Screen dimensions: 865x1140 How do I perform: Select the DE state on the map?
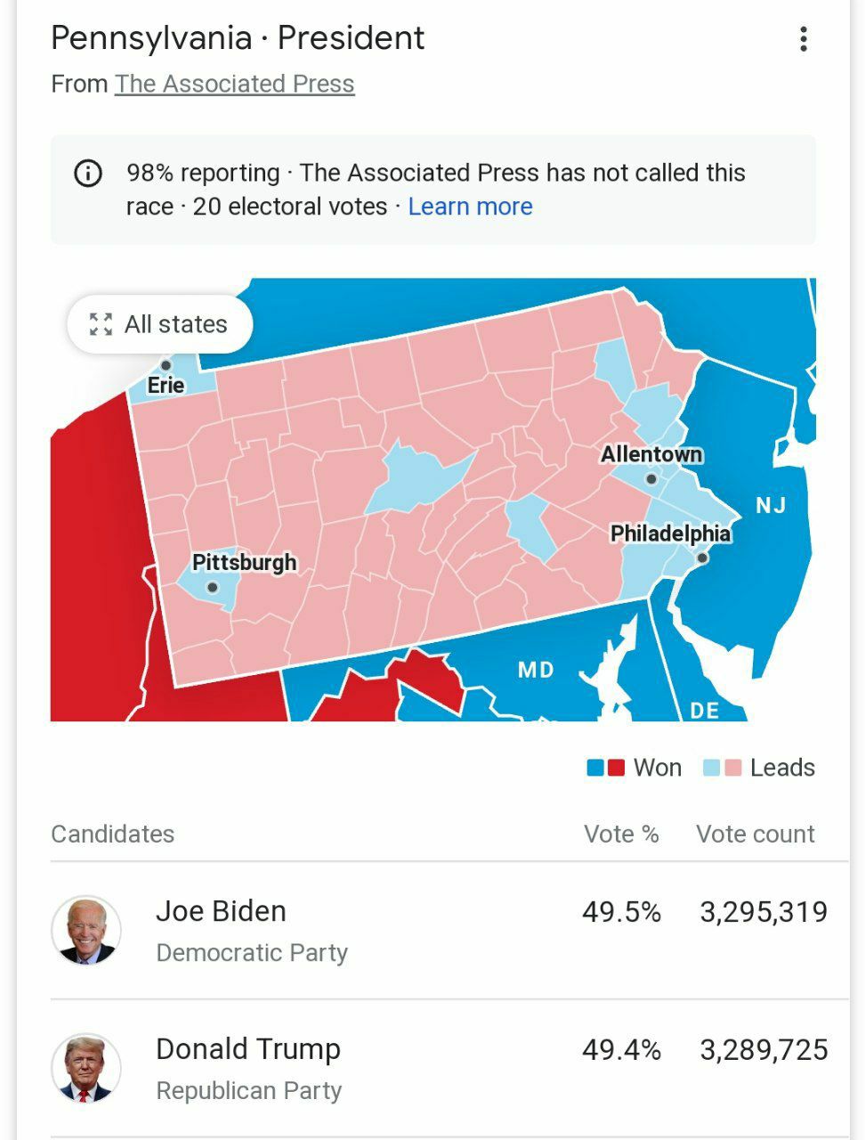pos(704,710)
